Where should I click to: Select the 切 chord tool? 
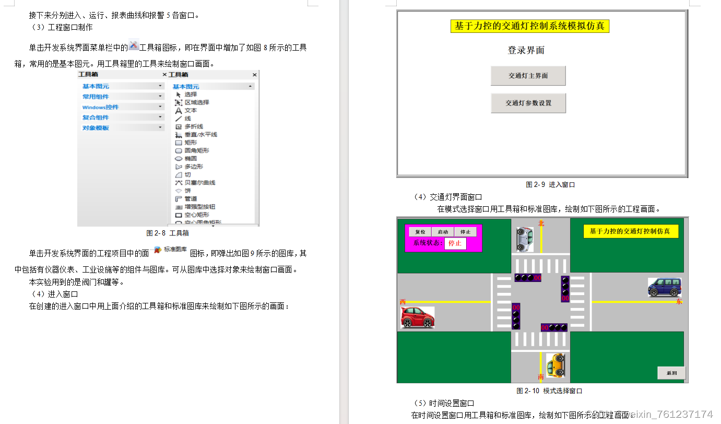coord(183,175)
